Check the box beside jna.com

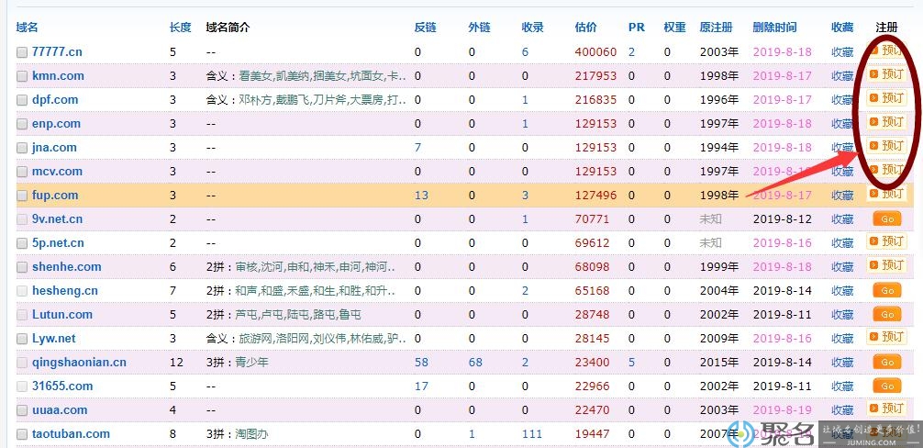[22, 148]
